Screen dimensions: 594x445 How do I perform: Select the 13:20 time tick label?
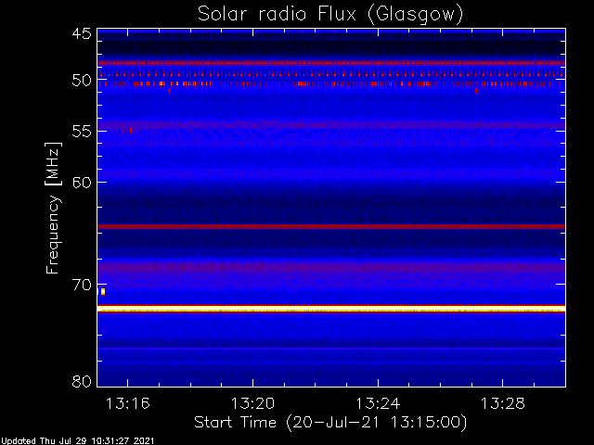coord(252,403)
